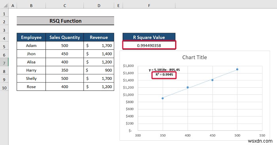This screenshot has height=145, width=277.
Task: Click the 550 horizontal axis label
Action: (x=262, y=136)
